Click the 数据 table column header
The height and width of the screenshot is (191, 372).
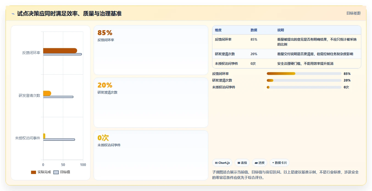[x=254, y=30]
